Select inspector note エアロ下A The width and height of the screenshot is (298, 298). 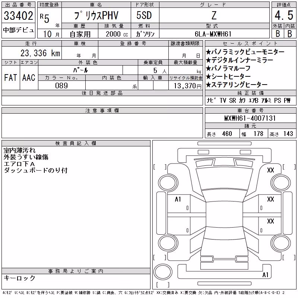tap(19, 164)
